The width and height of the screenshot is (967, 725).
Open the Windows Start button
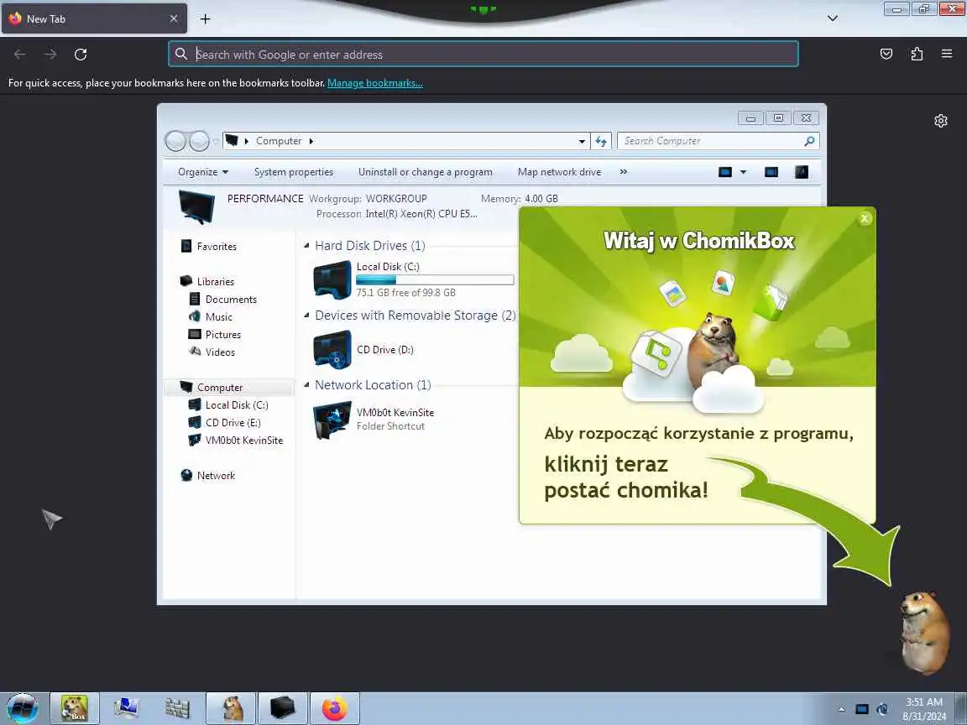[23, 707]
